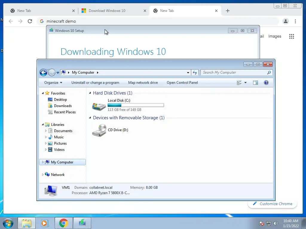Screen dimensions: 306x229
Task: Select the Documents library
Action: (63, 131)
